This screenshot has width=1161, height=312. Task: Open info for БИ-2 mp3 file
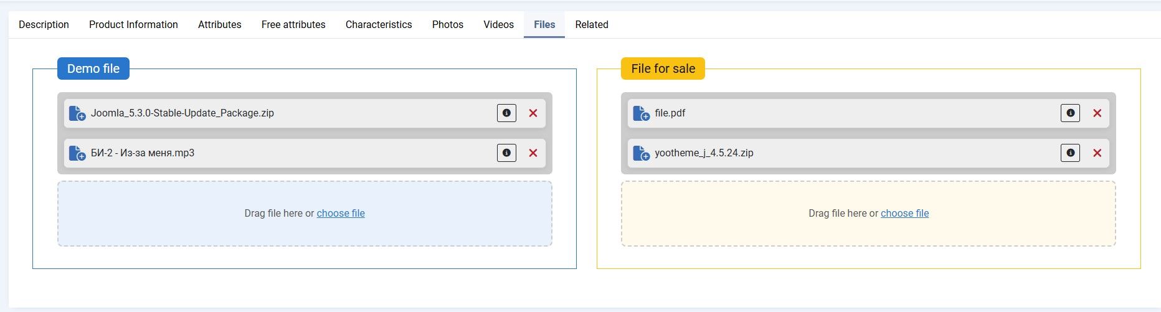coord(506,153)
